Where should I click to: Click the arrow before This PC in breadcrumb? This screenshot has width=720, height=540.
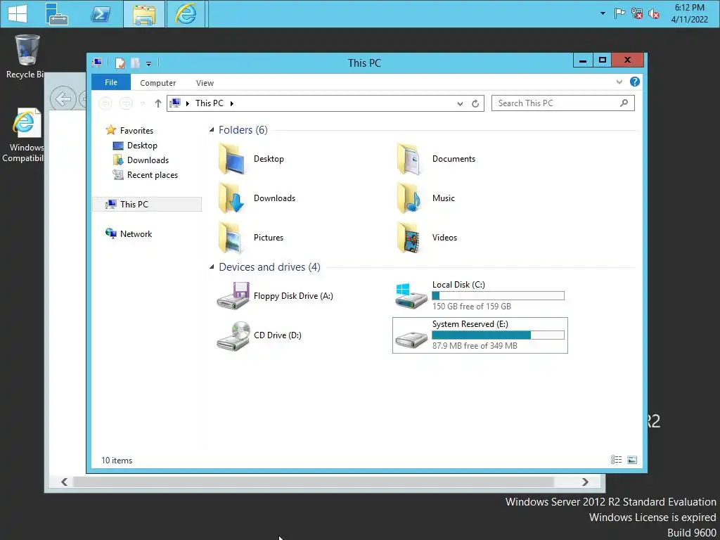point(187,104)
